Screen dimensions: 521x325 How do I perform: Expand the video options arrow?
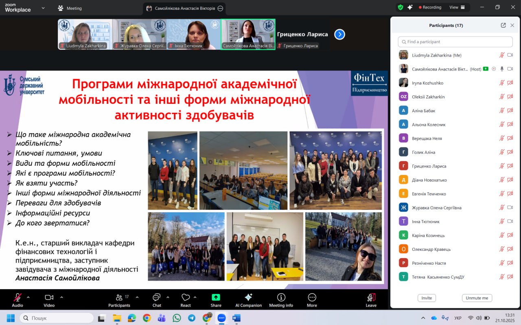tap(61, 297)
